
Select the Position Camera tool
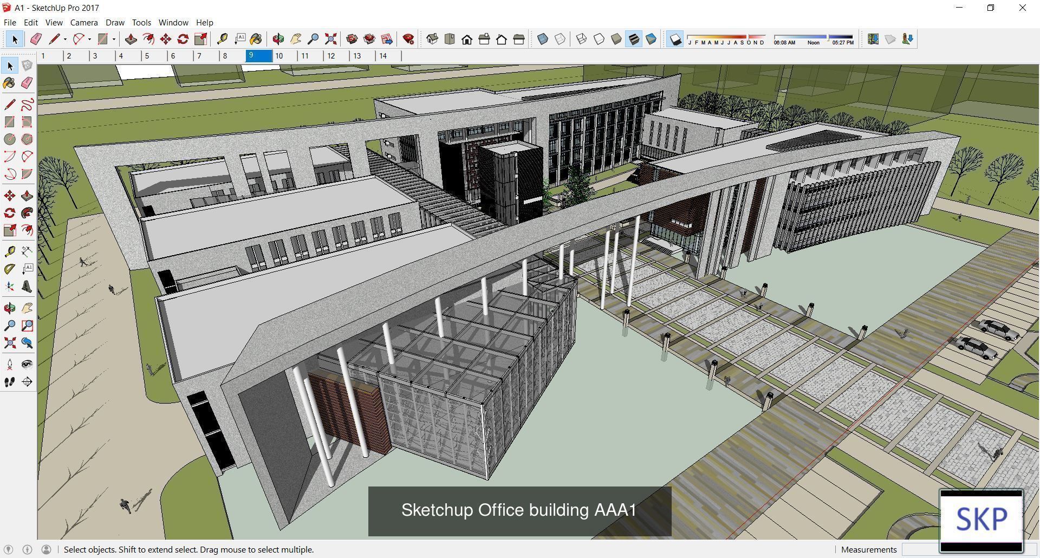point(10,365)
